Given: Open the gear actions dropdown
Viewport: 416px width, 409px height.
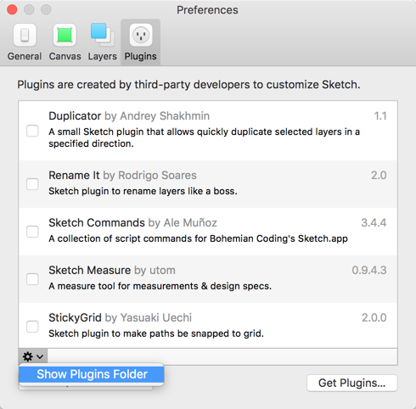Looking at the screenshot, I should (33, 356).
